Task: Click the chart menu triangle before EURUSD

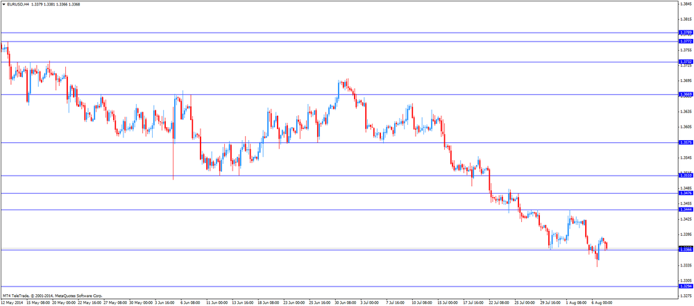Action: 3,4
